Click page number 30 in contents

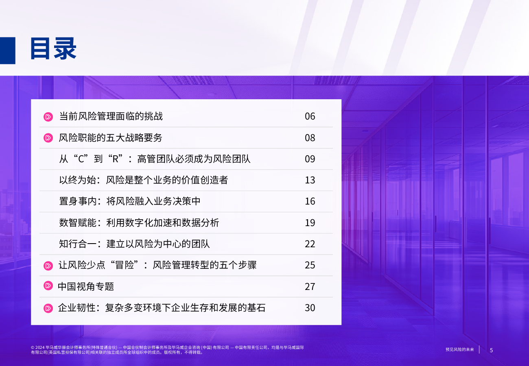[x=310, y=308]
